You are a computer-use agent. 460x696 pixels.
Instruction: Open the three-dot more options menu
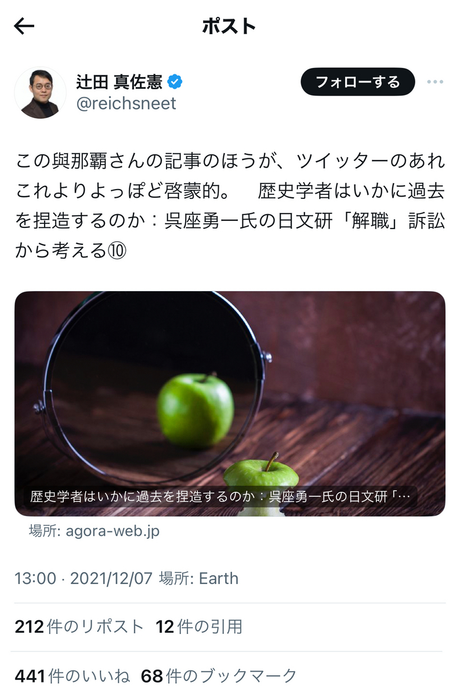[x=434, y=82]
